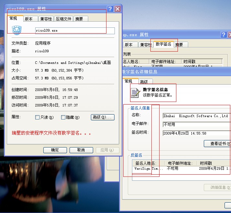The width and height of the screenshot is (231, 213).
Task: Select 常规 tab in signature details dialog
Action: coord(130,81)
